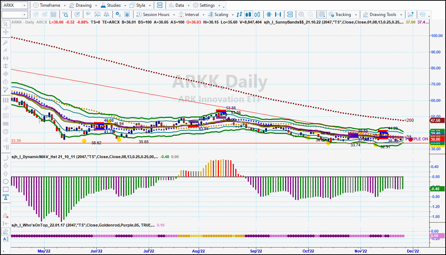Select the up arrow drawing tool
Viewport: 446px width, 255px height.
(x=6, y=174)
